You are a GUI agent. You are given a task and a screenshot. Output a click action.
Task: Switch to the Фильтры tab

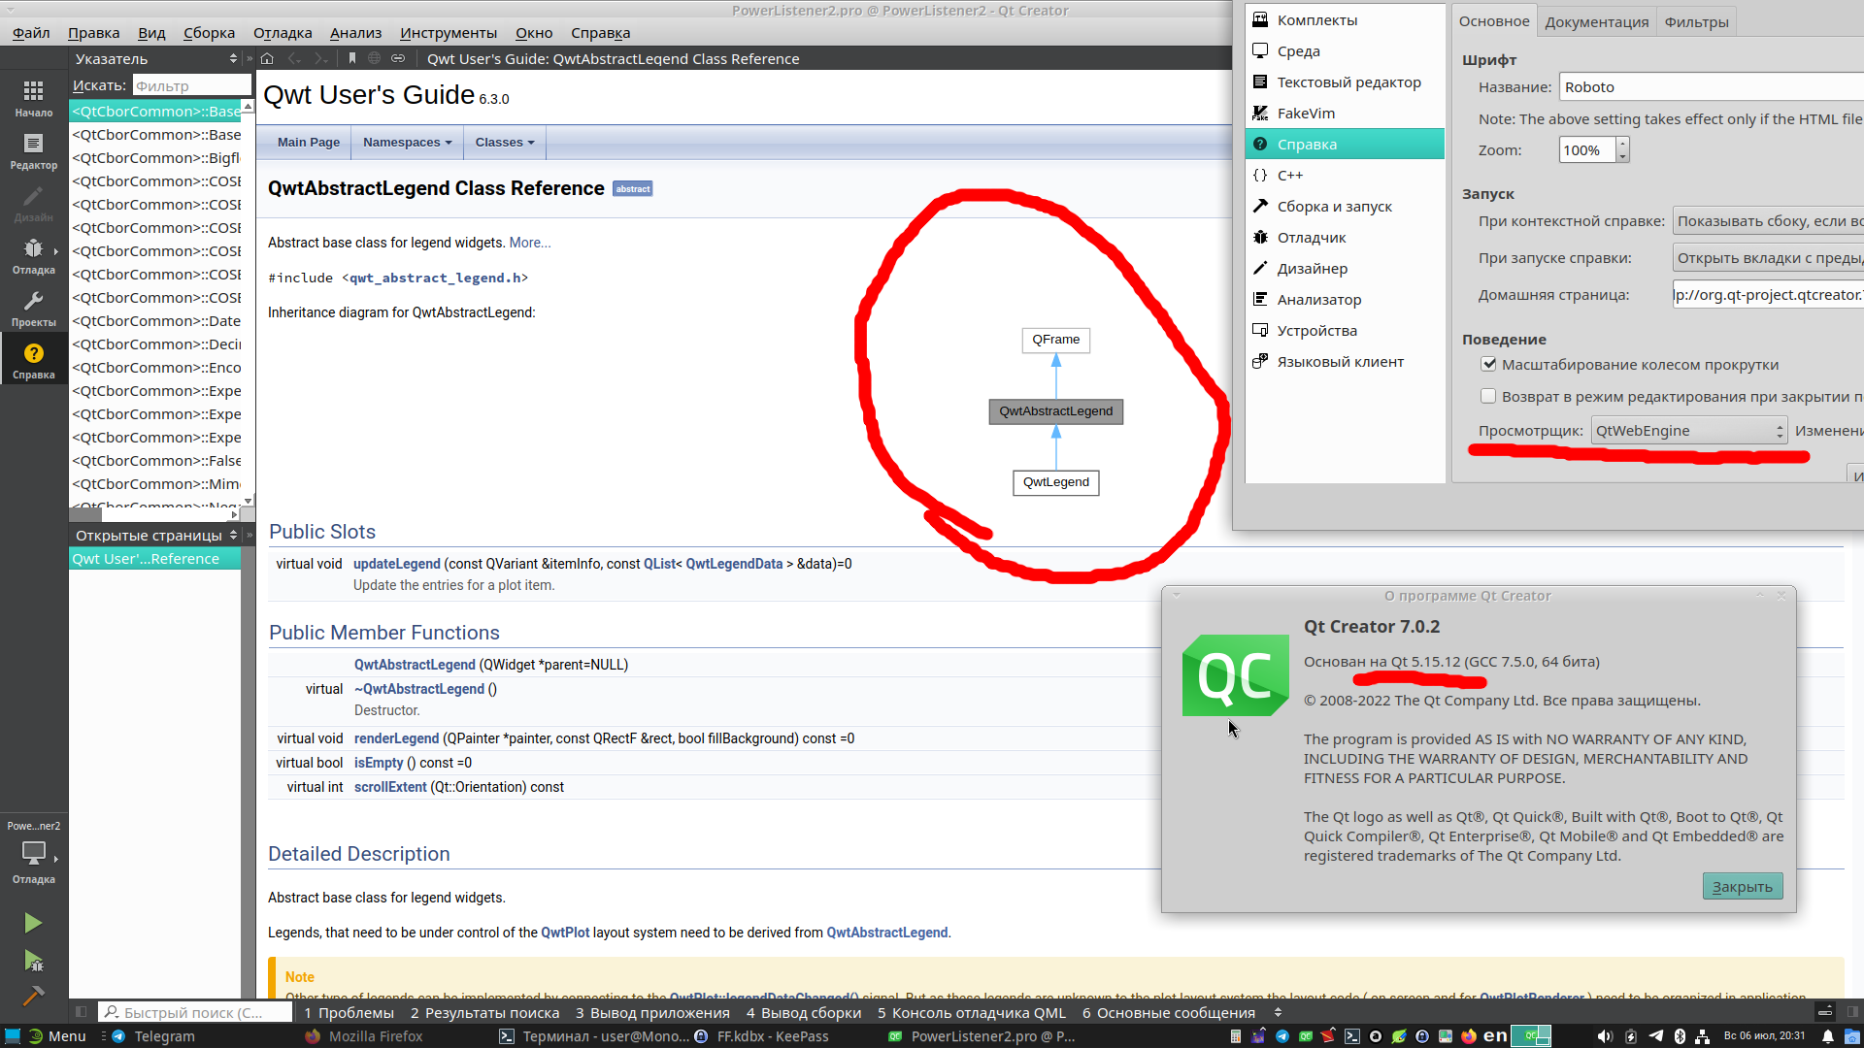1696,21
